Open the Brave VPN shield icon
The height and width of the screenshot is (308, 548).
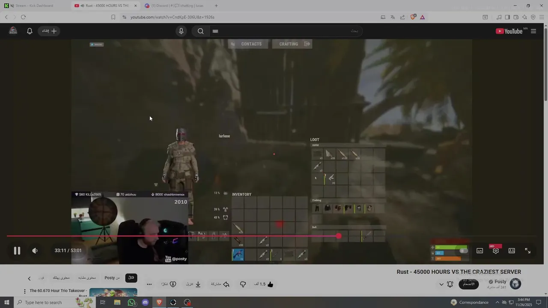click(533, 17)
